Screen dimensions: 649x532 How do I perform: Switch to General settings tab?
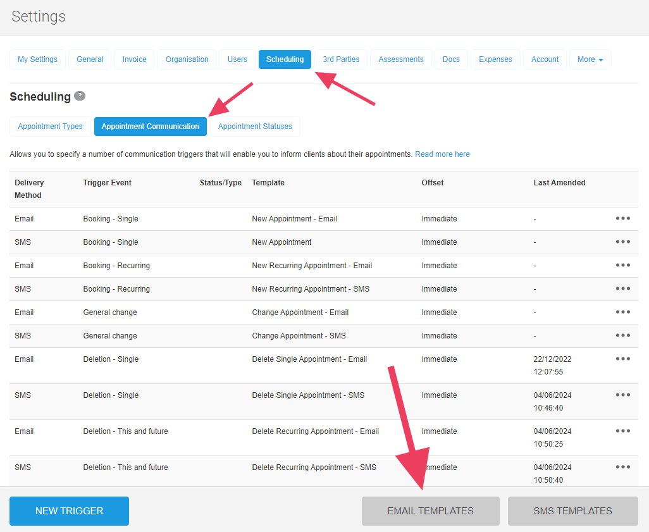point(90,59)
